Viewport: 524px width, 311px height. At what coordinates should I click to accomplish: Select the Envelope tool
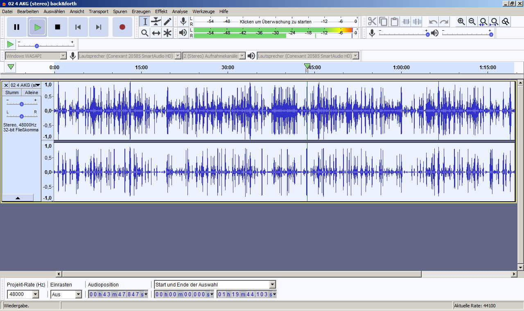click(x=156, y=21)
